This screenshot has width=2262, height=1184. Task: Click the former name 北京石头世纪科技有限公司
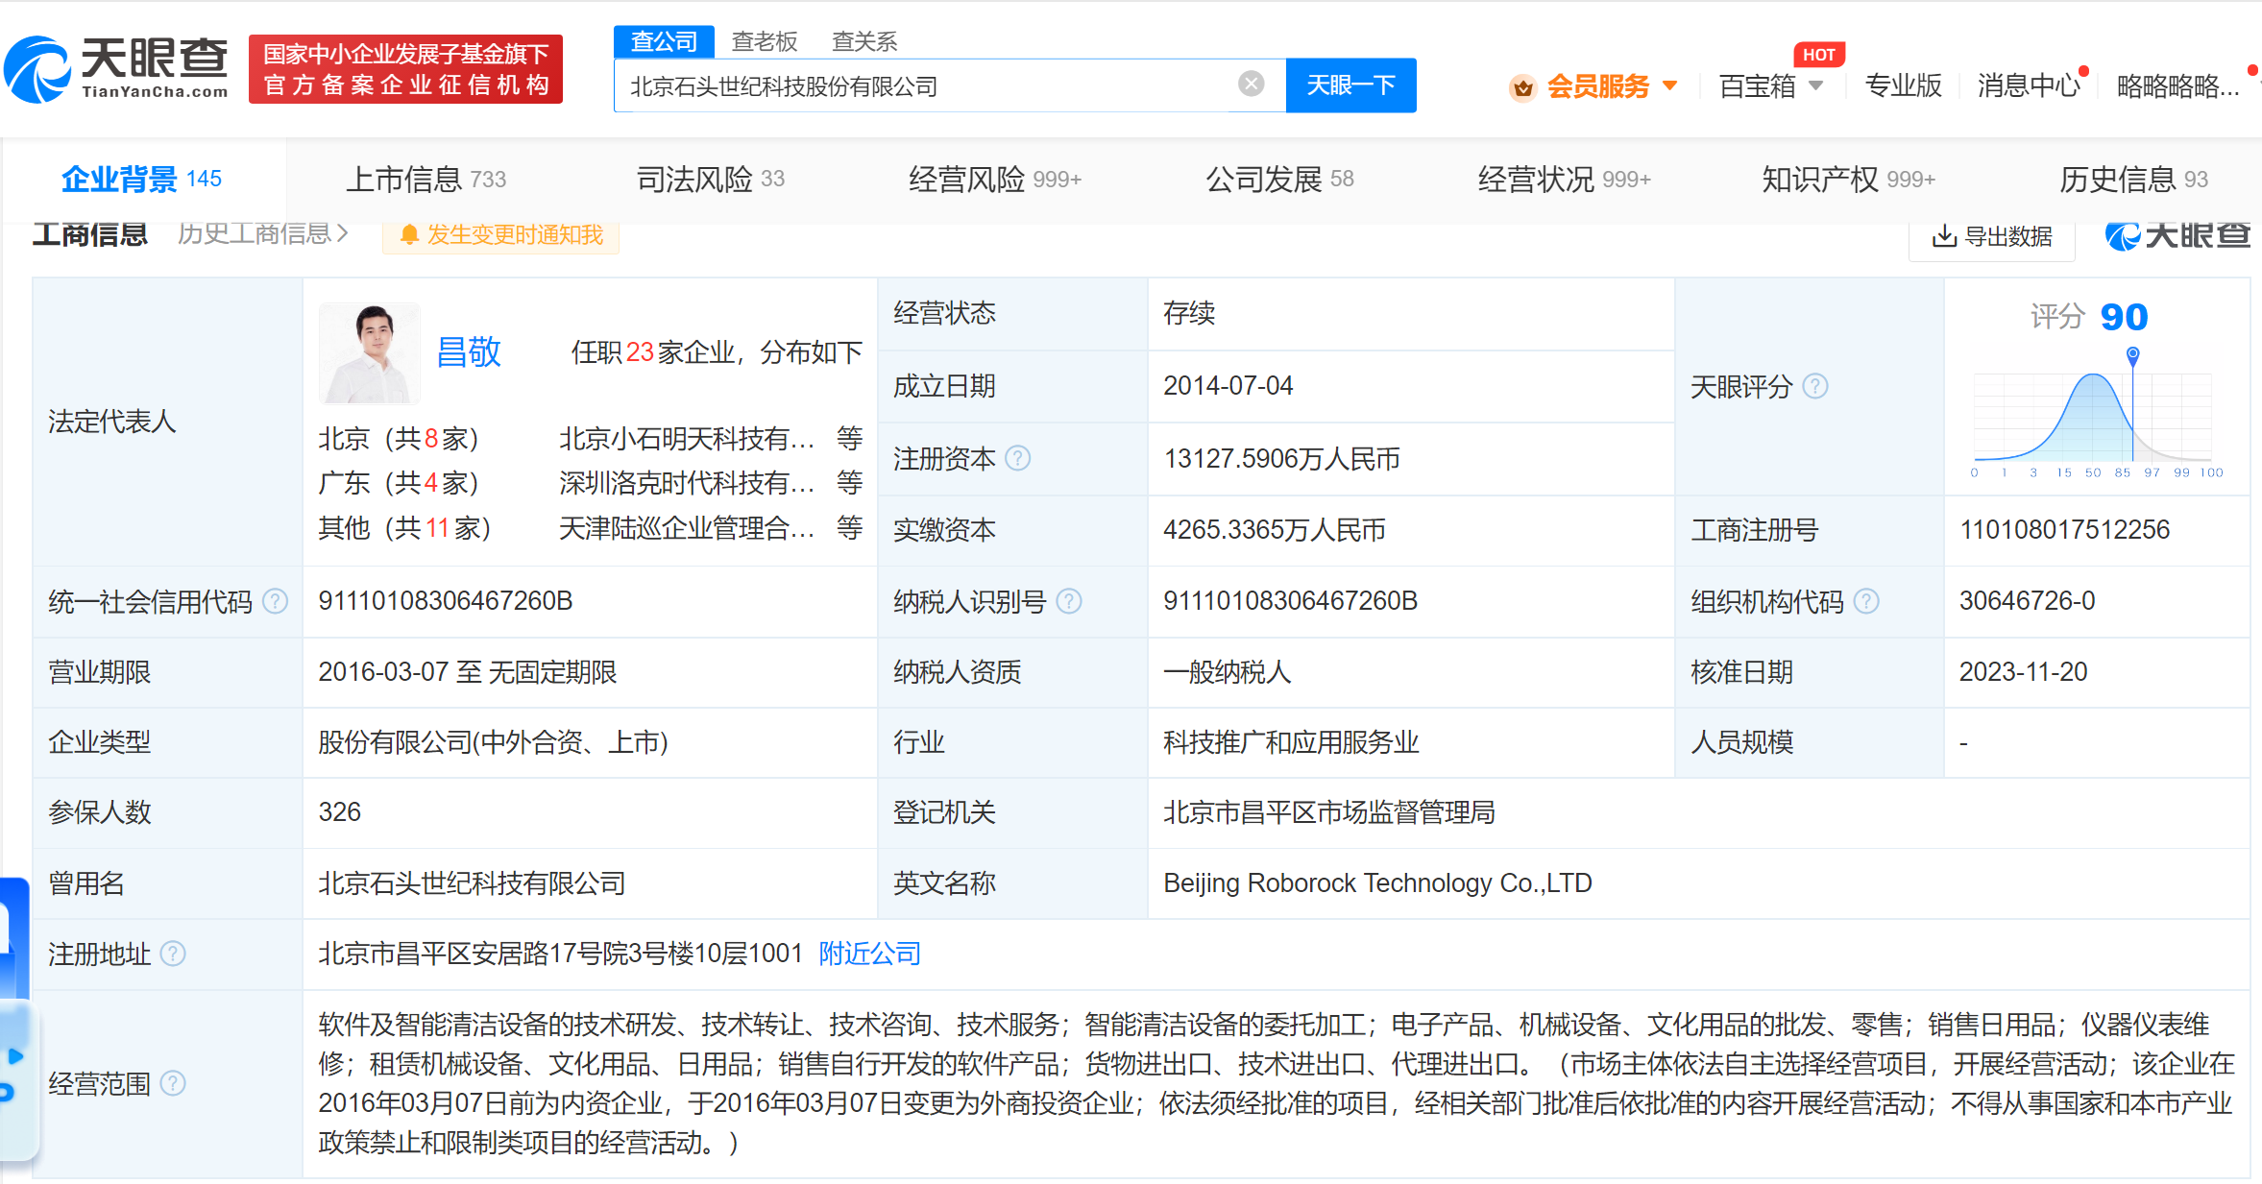click(472, 883)
